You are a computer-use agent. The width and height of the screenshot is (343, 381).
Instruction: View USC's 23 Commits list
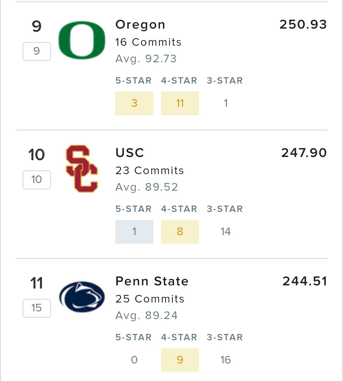point(150,170)
